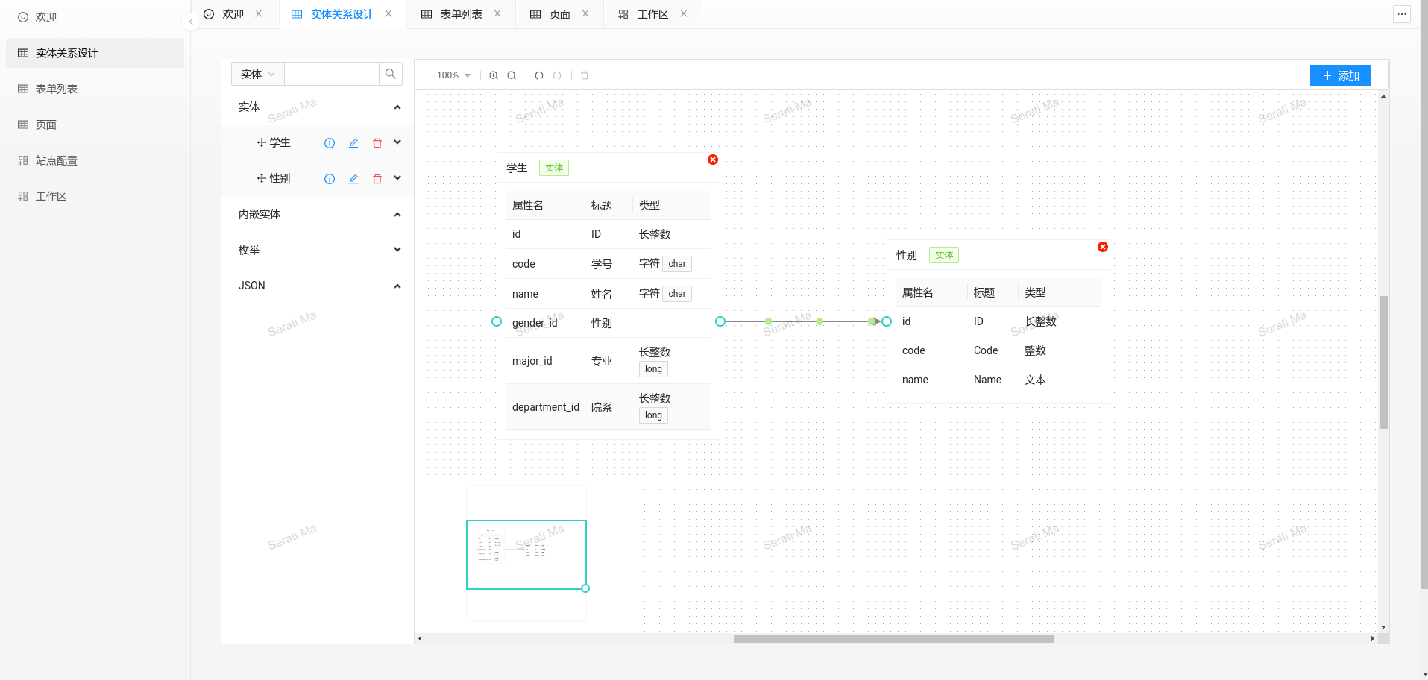The width and height of the screenshot is (1428, 680).
Task: Open 实体关系设计 in the sidebar
Action: [x=95, y=53]
